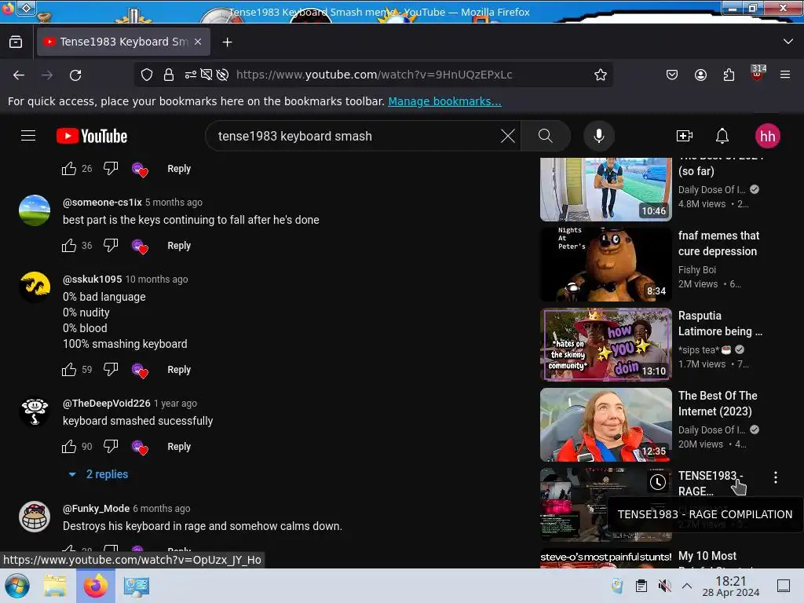Viewport: 804px width, 603px height.
Task: Dislike the @sskuk1095 comment
Action: [111, 370]
